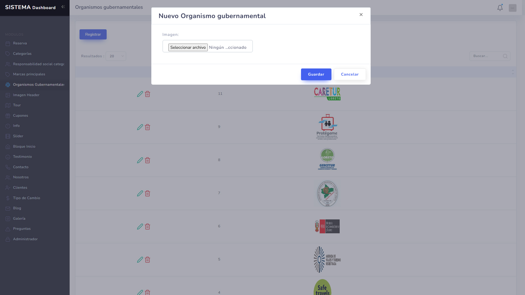Edit row 5 with pencil icon
525x295 pixels.
point(140,260)
